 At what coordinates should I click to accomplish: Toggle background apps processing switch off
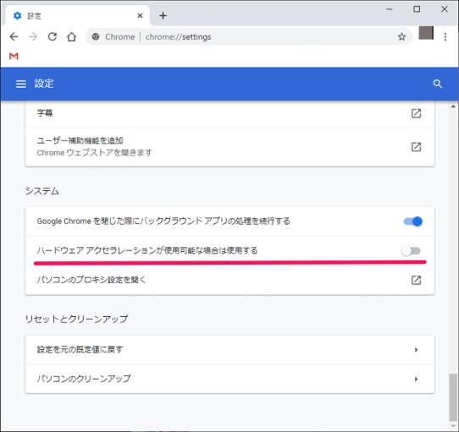point(412,221)
